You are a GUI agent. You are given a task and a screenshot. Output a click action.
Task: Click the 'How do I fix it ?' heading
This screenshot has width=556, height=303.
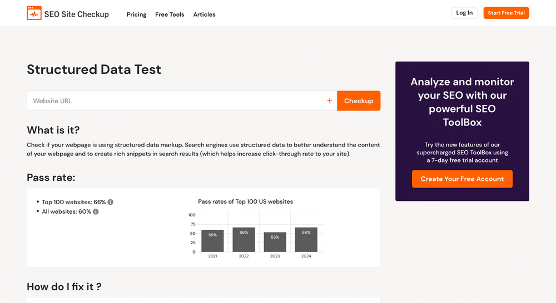[64, 287]
